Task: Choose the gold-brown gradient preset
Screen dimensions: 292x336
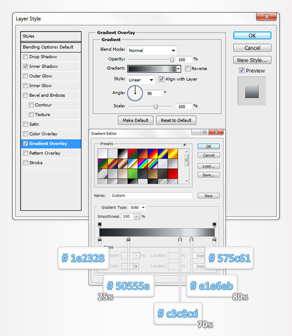Action: [153, 174]
